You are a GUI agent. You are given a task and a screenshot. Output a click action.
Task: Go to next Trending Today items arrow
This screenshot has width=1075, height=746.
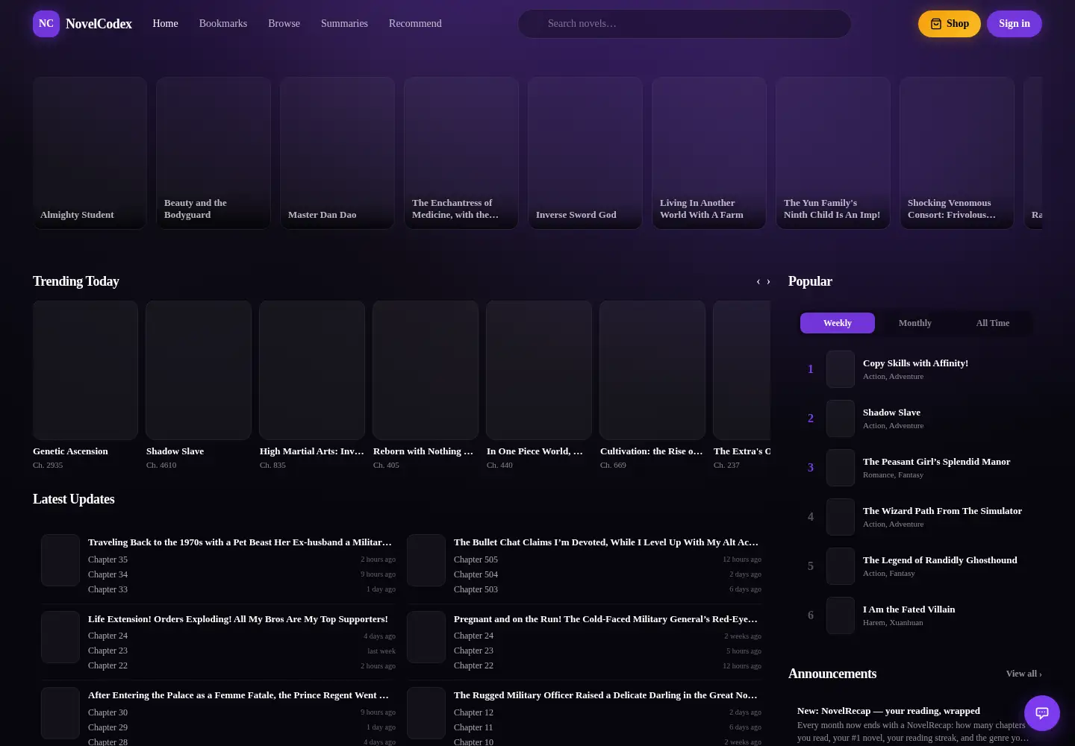[768, 282]
